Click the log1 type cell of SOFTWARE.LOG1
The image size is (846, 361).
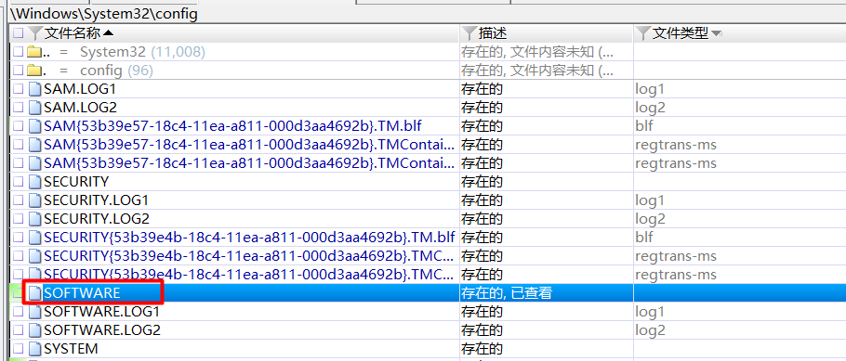(x=650, y=312)
